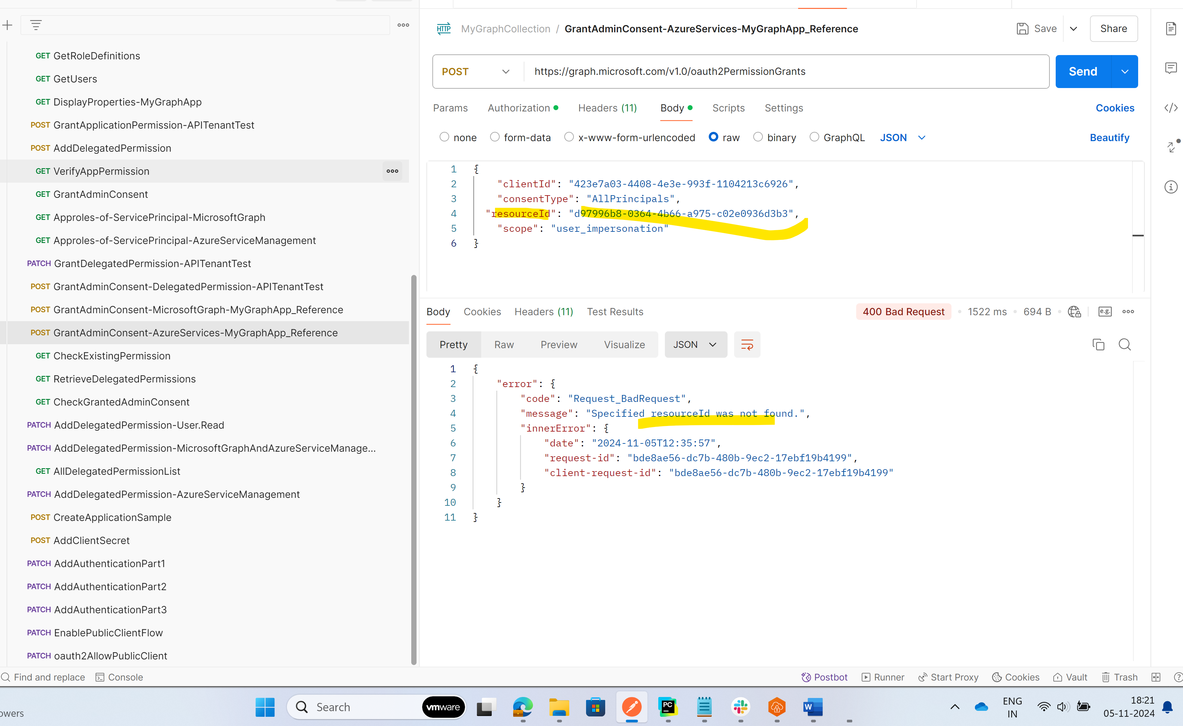The height and width of the screenshot is (726, 1183).
Task: Switch to the Authorization tab
Action: point(519,107)
